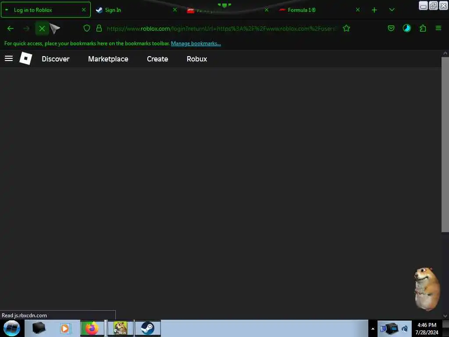This screenshot has width=449, height=337.
Task: Click the status text Read js.rbxcdn.com
Action: pos(25,315)
